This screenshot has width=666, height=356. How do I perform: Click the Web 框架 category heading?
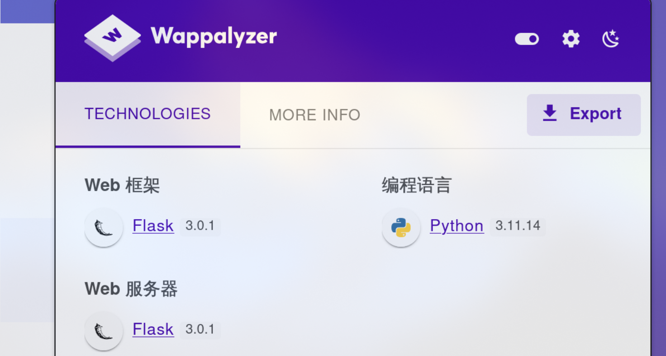coord(122,186)
